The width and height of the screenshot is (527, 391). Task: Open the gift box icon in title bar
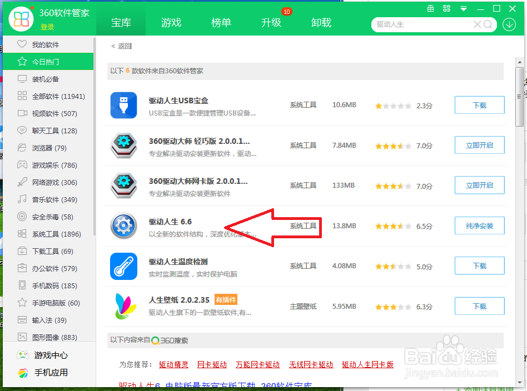pyautogui.click(x=430, y=9)
